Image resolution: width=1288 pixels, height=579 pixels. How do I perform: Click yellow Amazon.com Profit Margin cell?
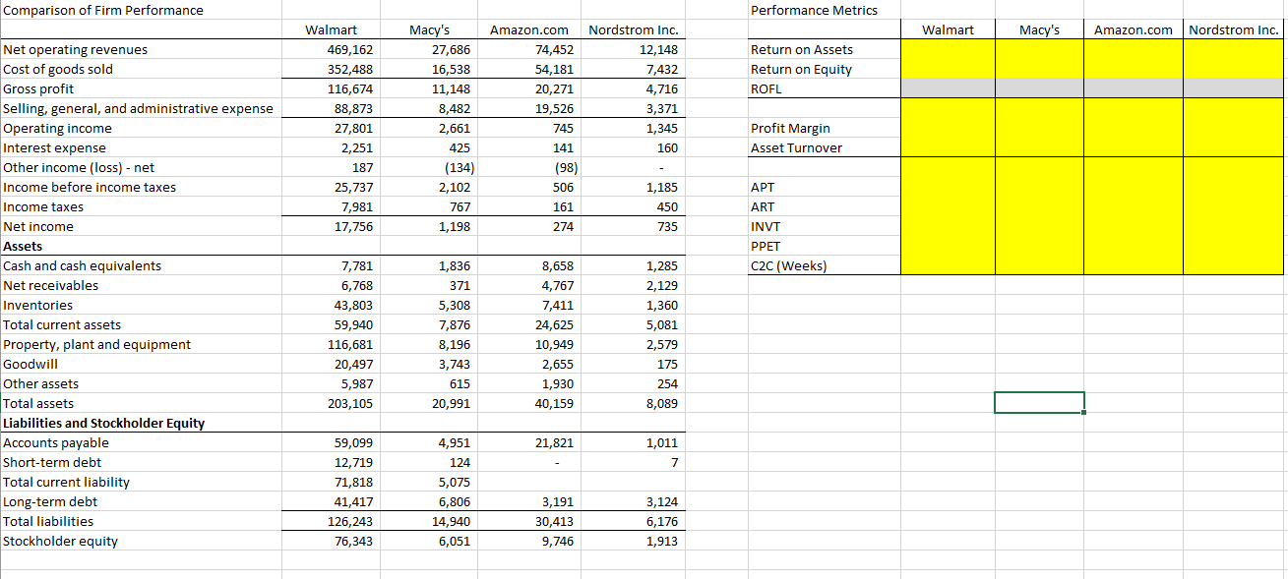[x=1134, y=128]
